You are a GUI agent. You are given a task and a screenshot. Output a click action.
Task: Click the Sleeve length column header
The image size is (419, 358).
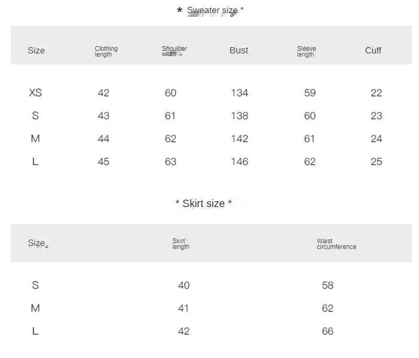pos(306,51)
